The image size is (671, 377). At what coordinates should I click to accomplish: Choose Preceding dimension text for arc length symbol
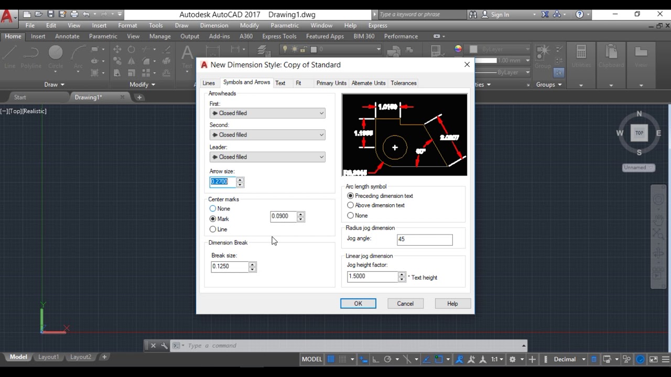(x=351, y=196)
